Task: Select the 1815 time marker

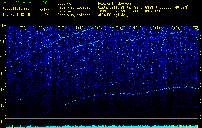Action: [99, 28]
